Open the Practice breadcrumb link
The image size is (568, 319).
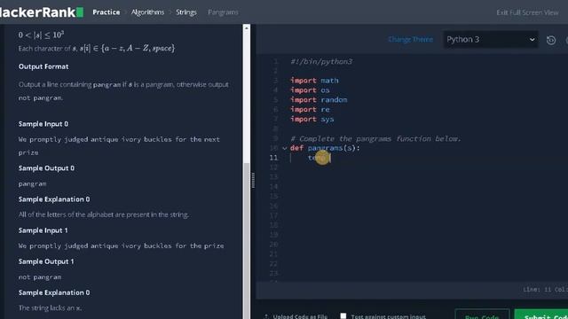[106, 12]
